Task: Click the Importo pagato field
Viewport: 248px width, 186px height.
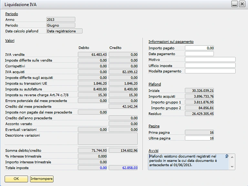Action: [199, 48]
